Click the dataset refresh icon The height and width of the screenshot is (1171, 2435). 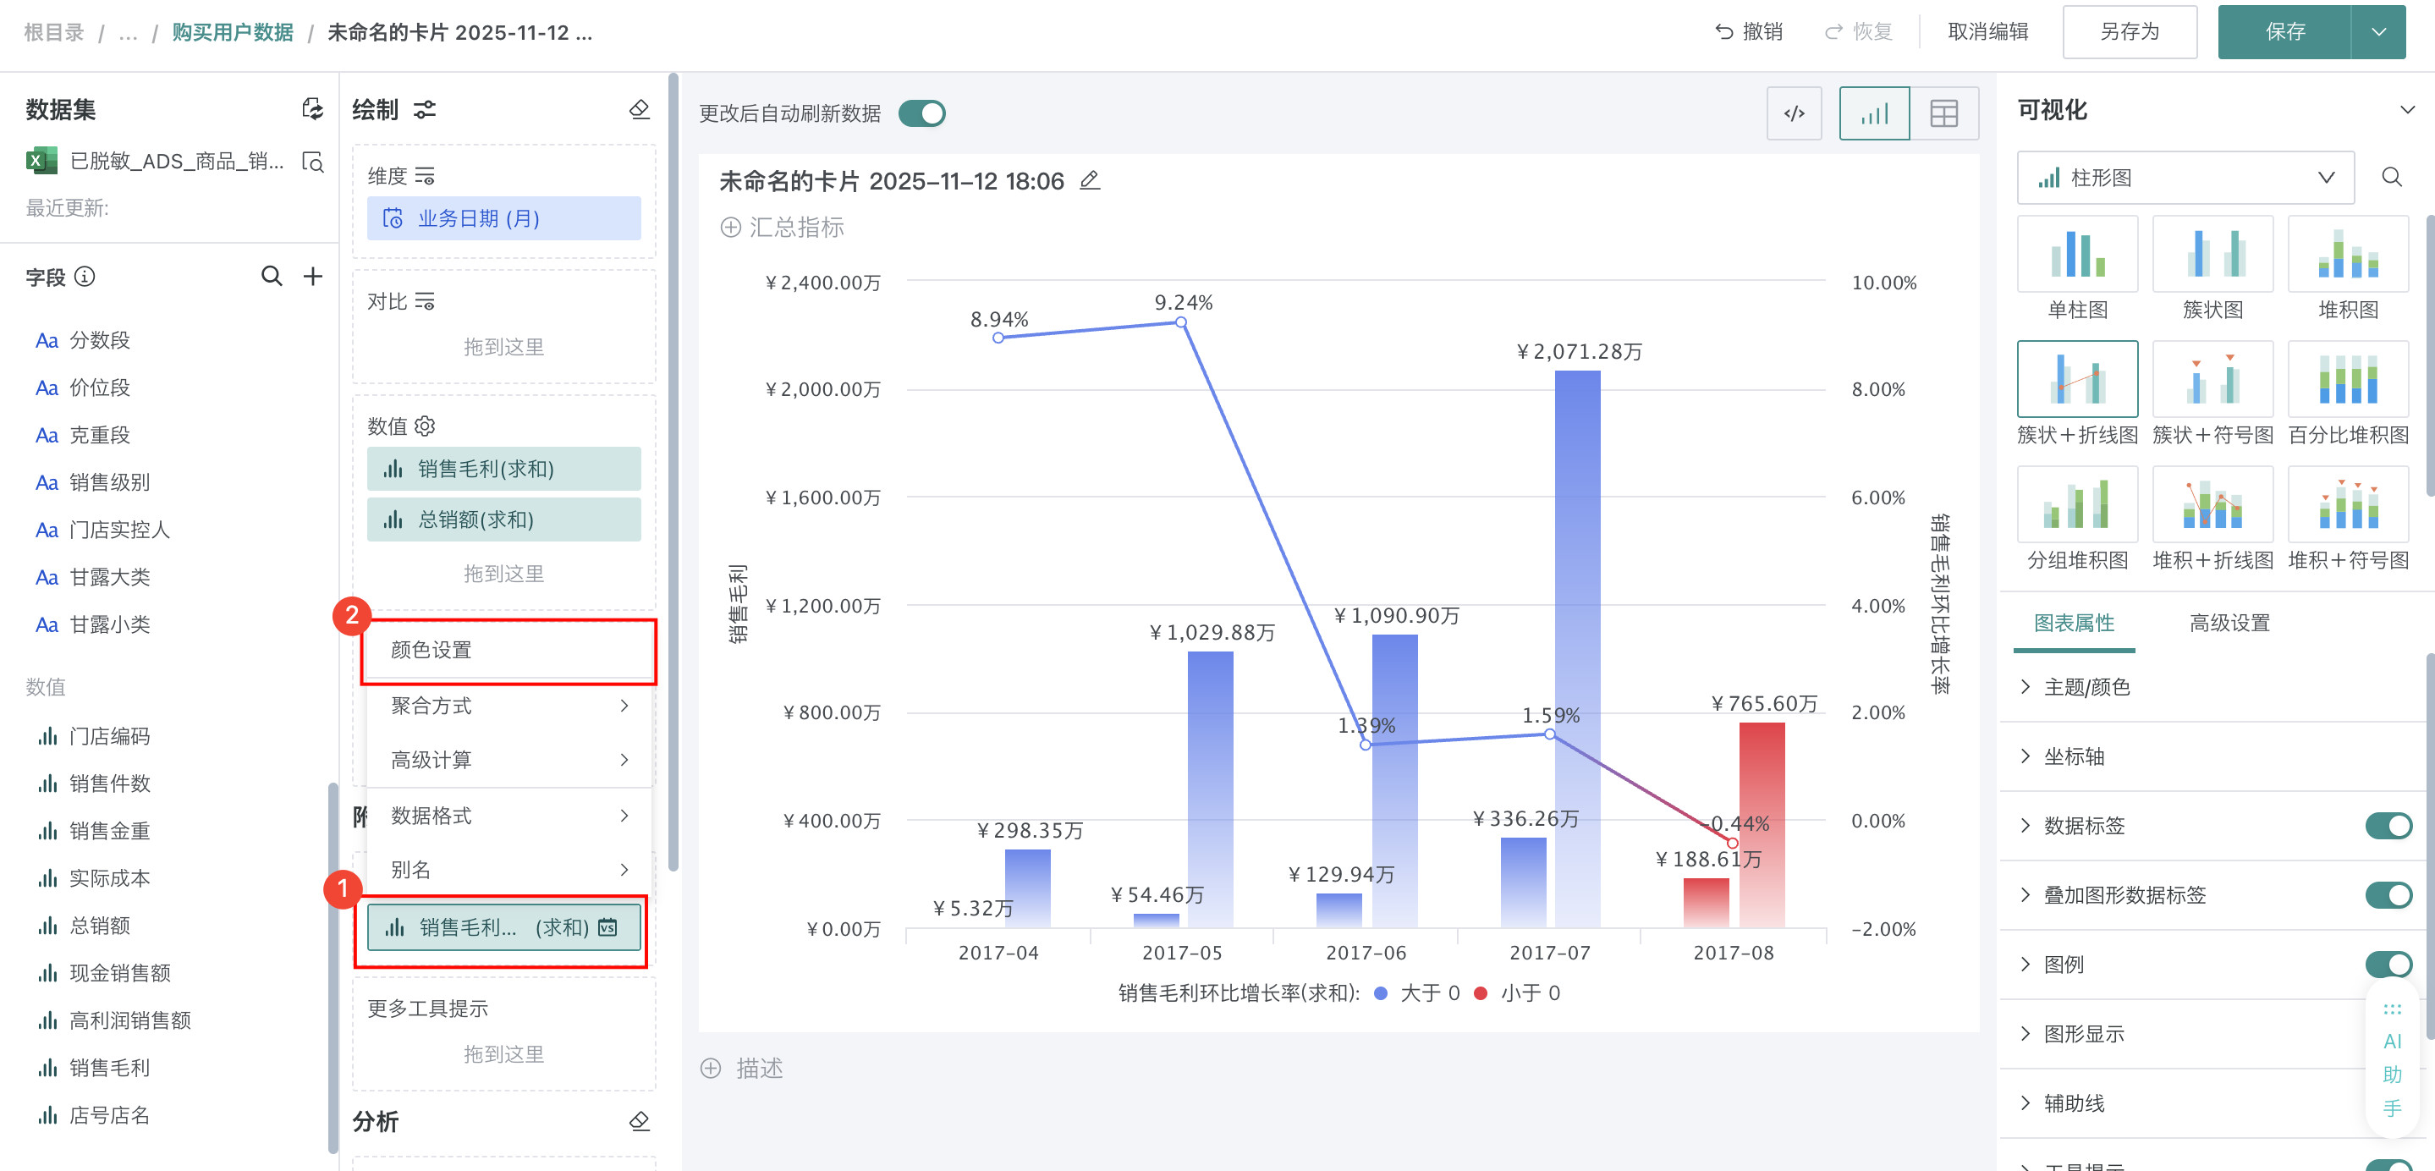pyautogui.click(x=312, y=108)
